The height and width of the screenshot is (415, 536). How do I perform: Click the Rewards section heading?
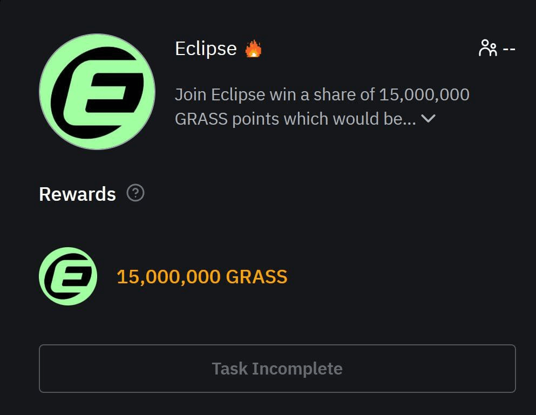tap(77, 194)
